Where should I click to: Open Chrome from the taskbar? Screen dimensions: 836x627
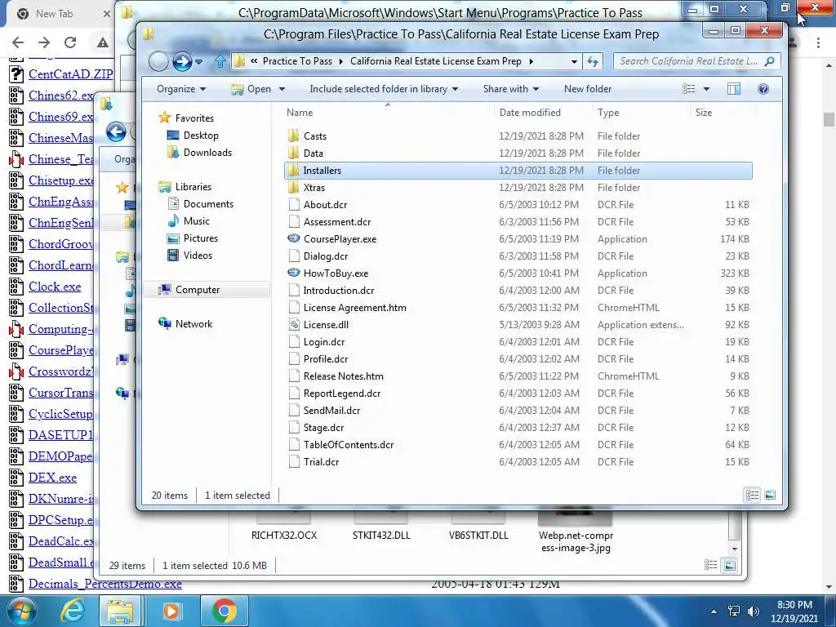pyautogui.click(x=225, y=611)
